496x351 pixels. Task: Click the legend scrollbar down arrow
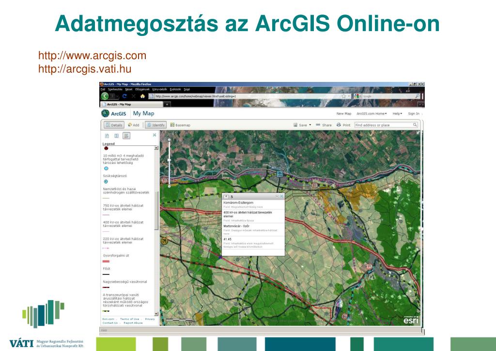(x=156, y=314)
